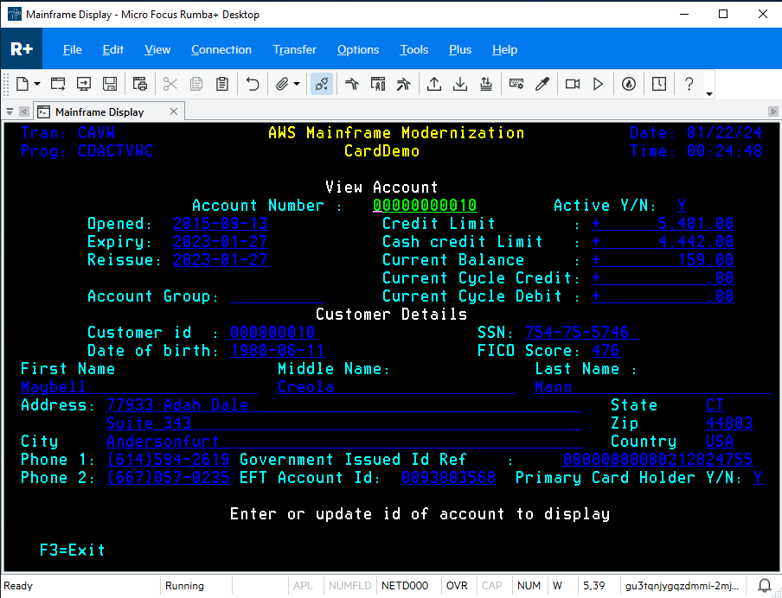Run a macro using the Play icon
Viewport: 782px width, 598px height.
click(x=598, y=84)
